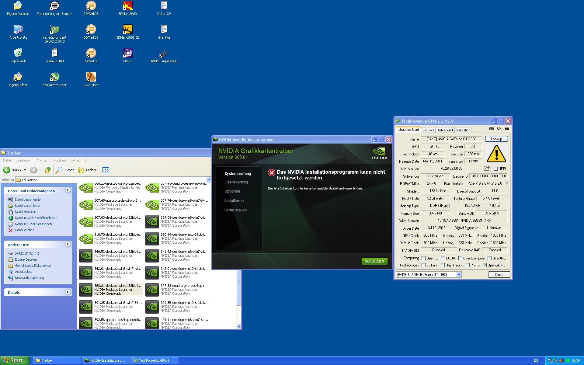Click the Lookup button in GPU-Z
This screenshot has width=584, height=365.
coord(496,139)
